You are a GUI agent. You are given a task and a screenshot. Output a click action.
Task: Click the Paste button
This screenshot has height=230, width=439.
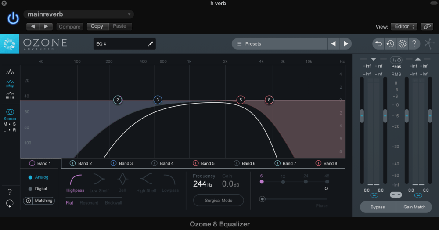click(119, 26)
